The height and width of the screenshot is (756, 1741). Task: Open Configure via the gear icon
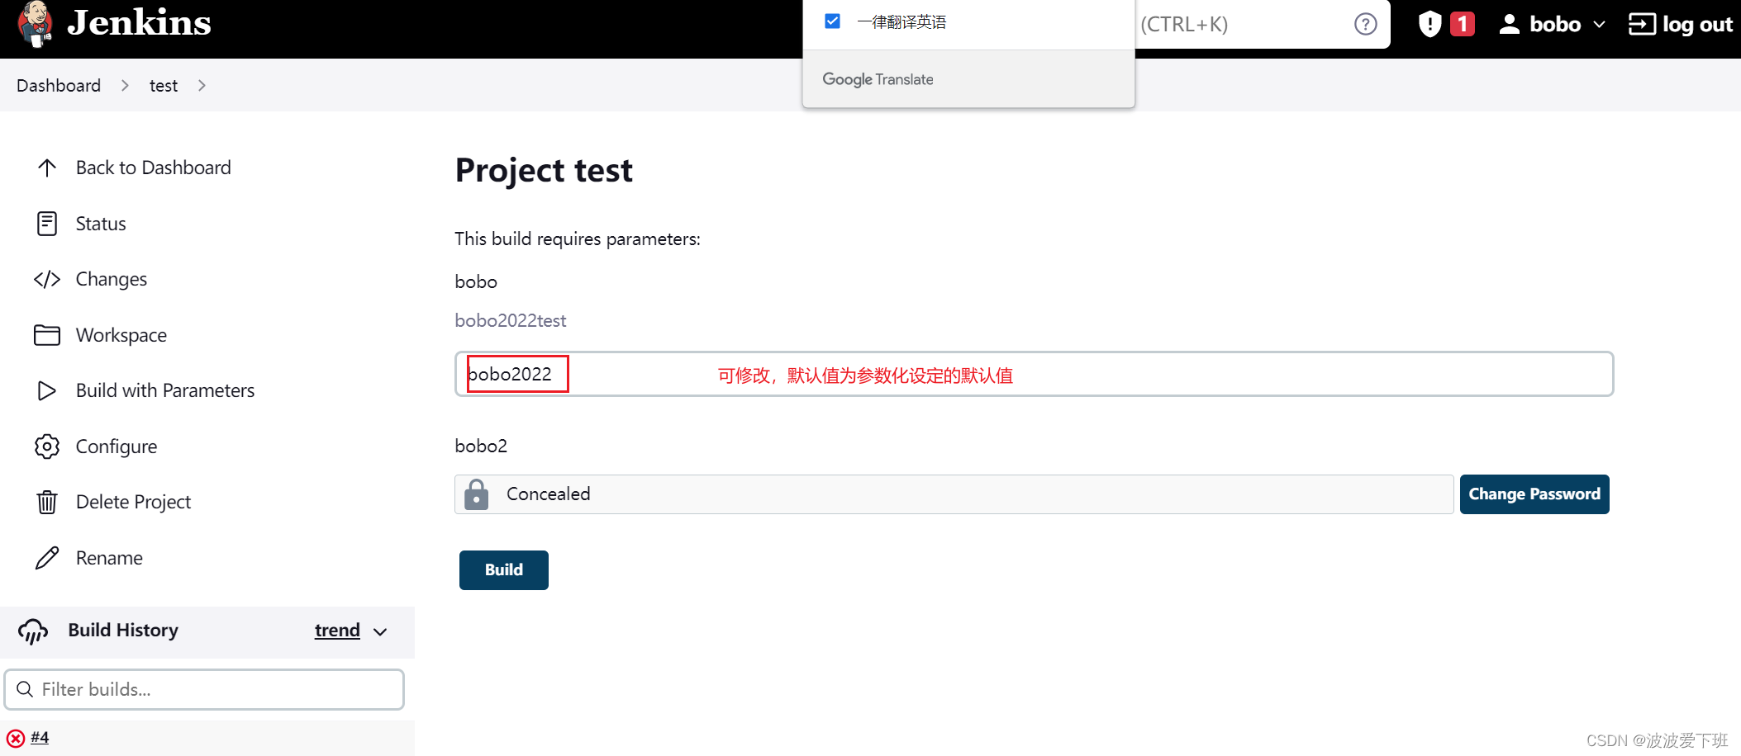coord(47,446)
